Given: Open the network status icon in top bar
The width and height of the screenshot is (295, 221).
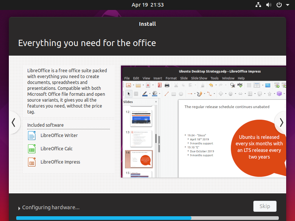Looking at the screenshot, I should (258, 5).
